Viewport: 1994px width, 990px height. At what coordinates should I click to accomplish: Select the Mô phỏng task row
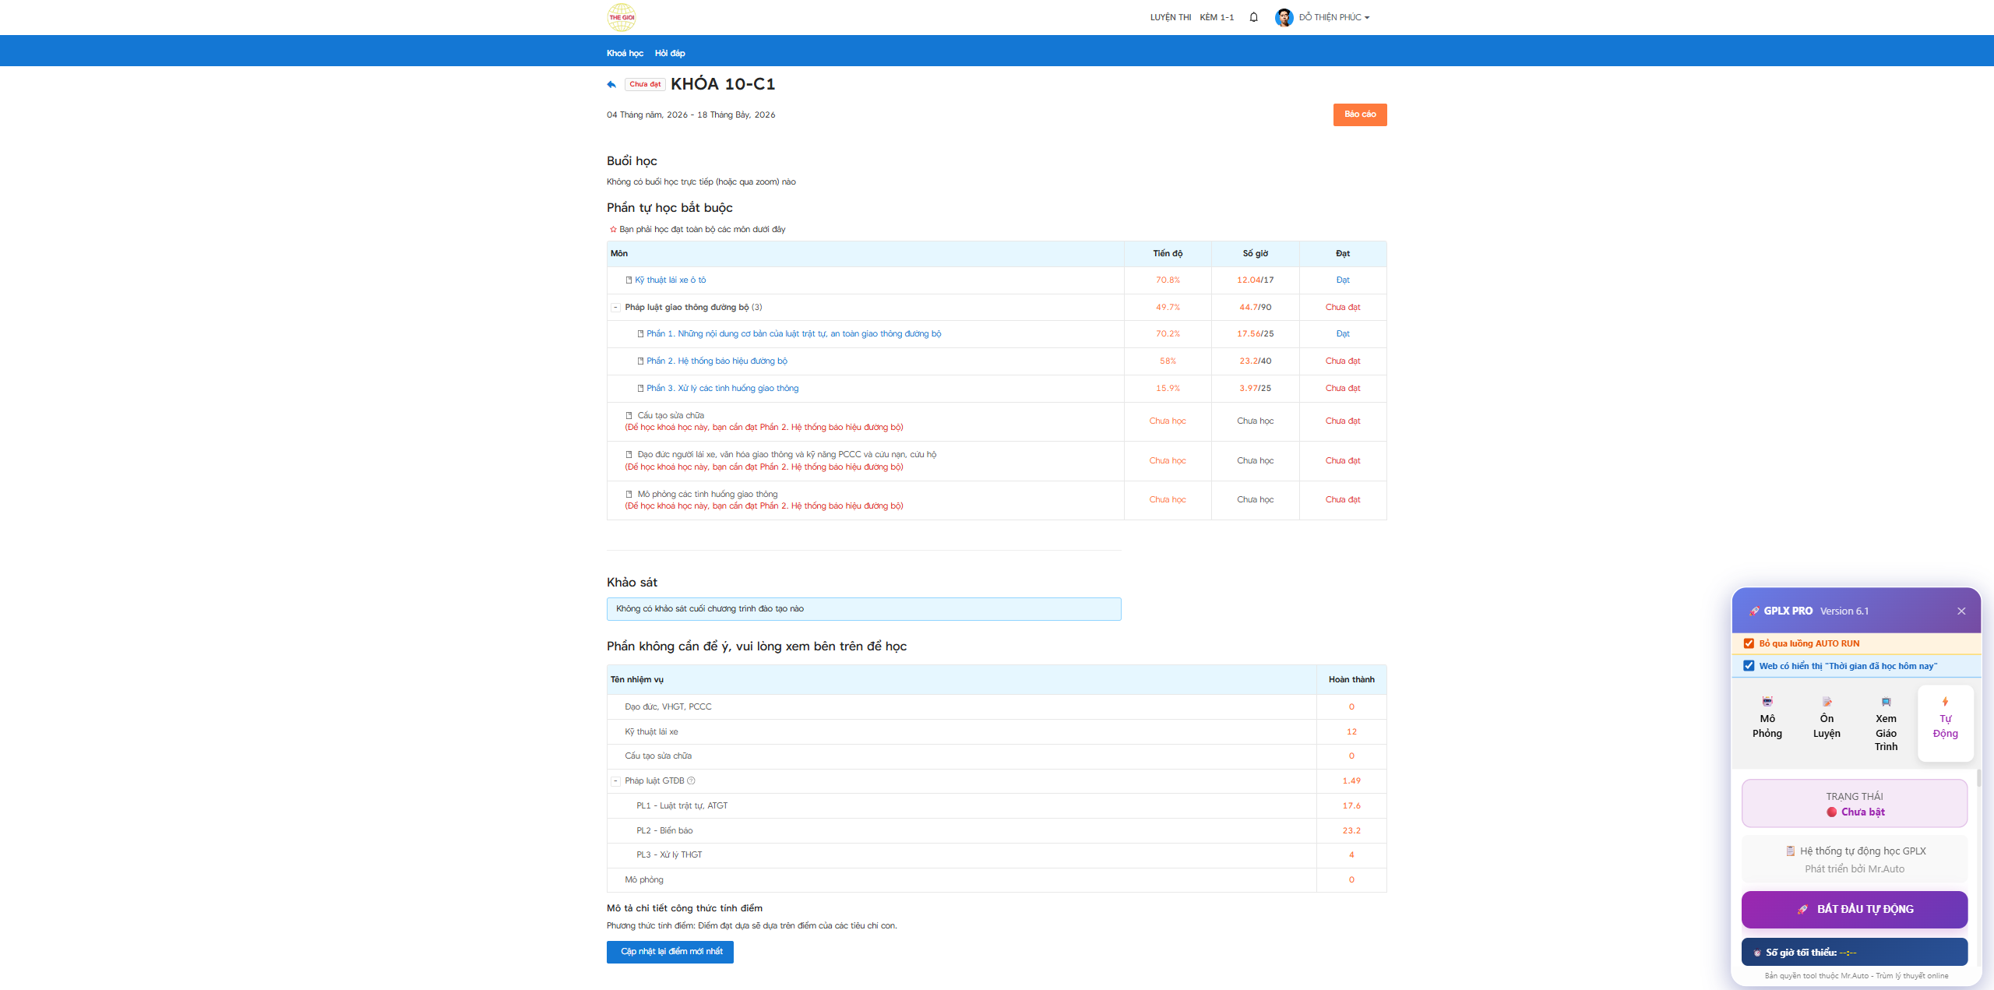[996, 879]
